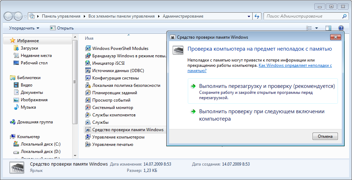Click the Администрирование breadcrumb
Screen dimensions: 352x180
pyautogui.click(x=183, y=16)
